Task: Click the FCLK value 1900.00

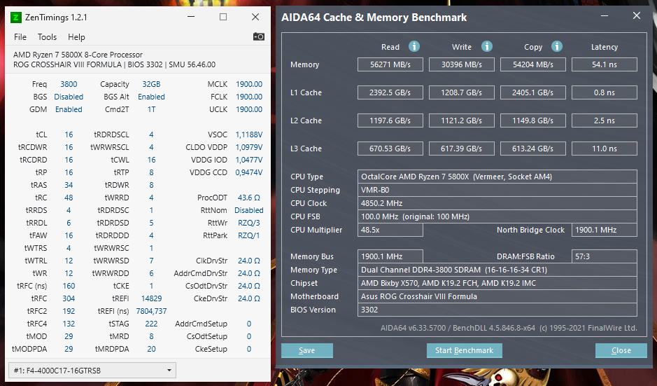Action: 249,97
